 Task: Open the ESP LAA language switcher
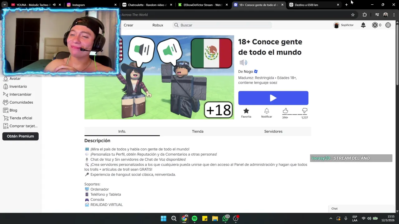355,218
